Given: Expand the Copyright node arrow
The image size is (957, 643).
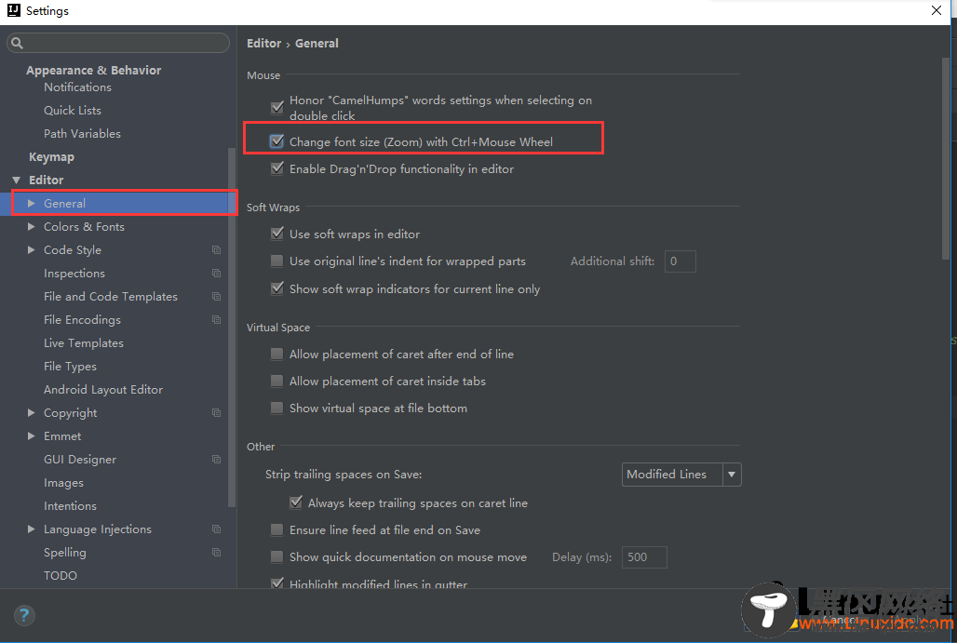Looking at the screenshot, I should (x=31, y=412).
